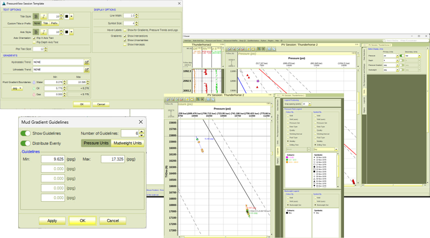Disable Distribute Evenly switch
The height and width of the screenshot is (238, 430).
click(x=25, y=143)
